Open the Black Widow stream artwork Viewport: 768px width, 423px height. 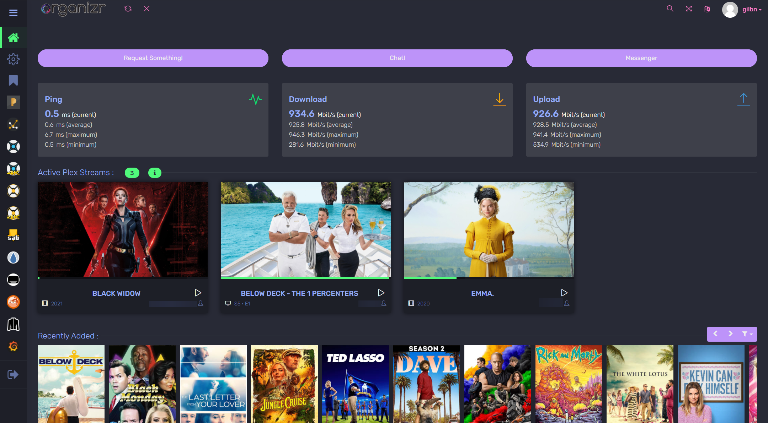pos(123,229)
